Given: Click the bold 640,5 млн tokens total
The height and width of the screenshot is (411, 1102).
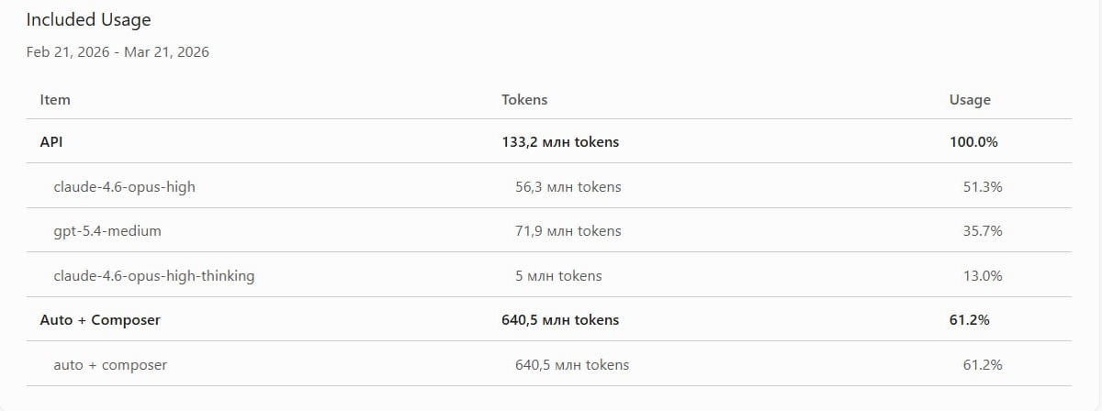Looking at the screenshot, I should 560,320.
